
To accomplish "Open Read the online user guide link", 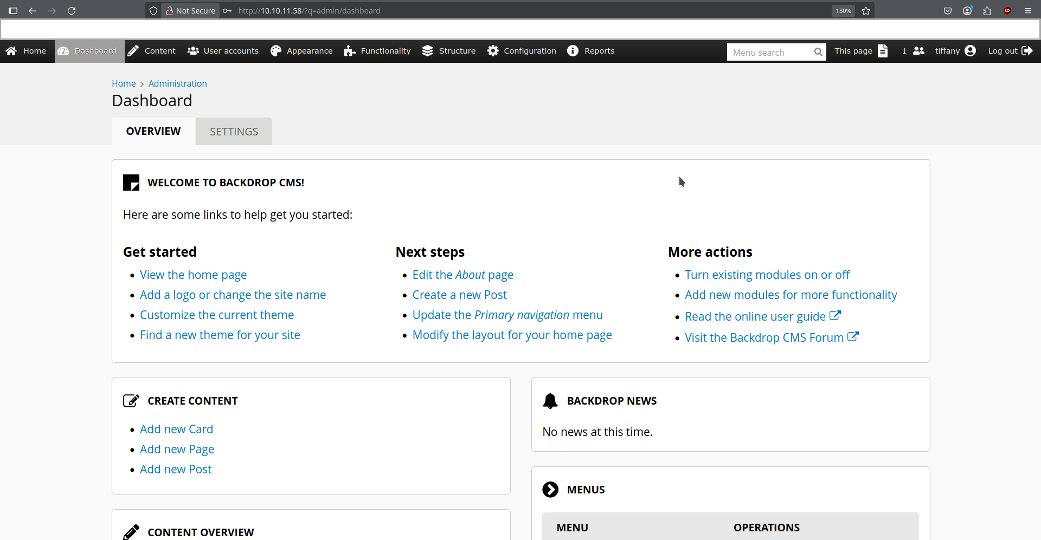I will [755, 317].
